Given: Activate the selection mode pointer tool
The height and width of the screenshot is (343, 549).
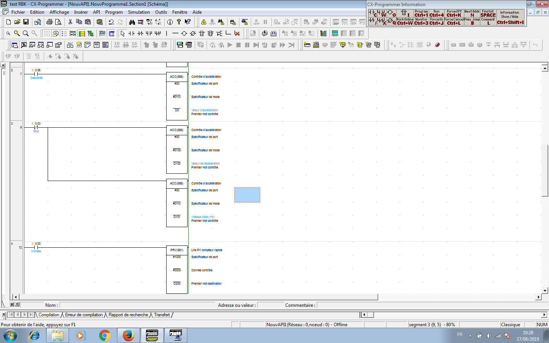Looking at the screenshot, I should pos(122,34).
